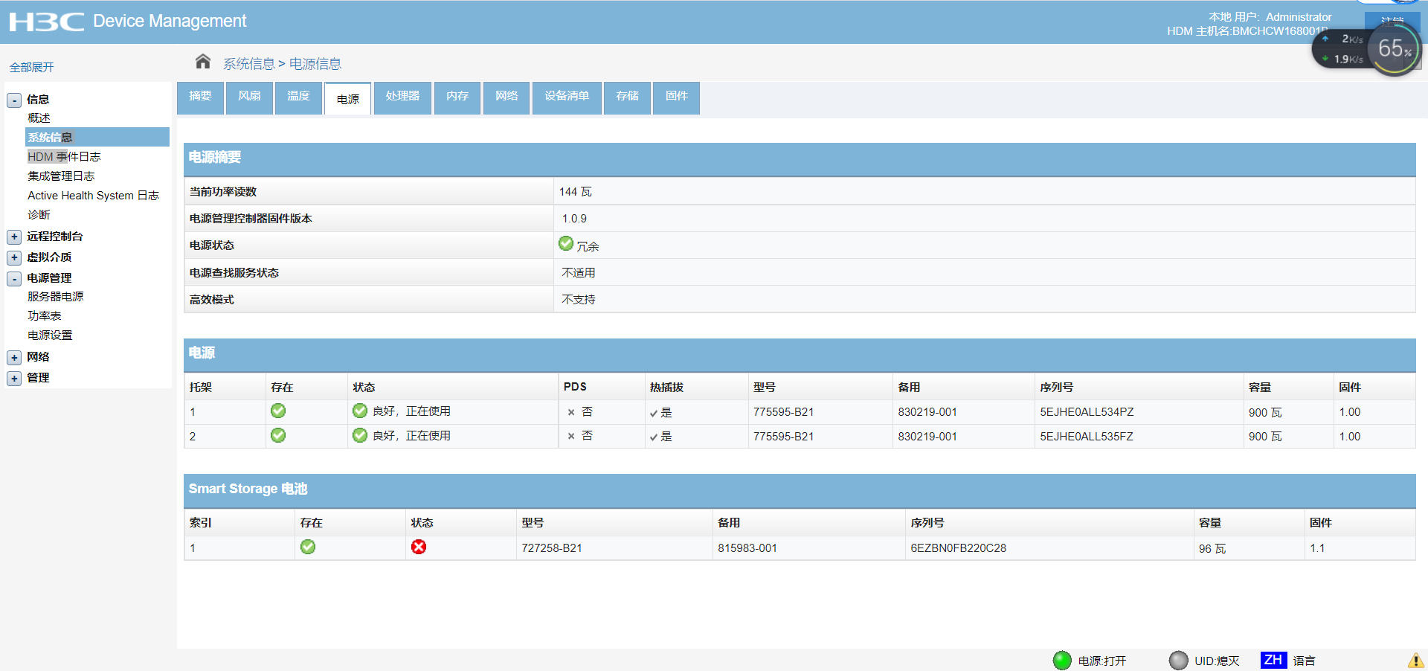Open the ZH language selector
The image size is (1428, 671).
pyautogui.click(x=1273, y=660)
